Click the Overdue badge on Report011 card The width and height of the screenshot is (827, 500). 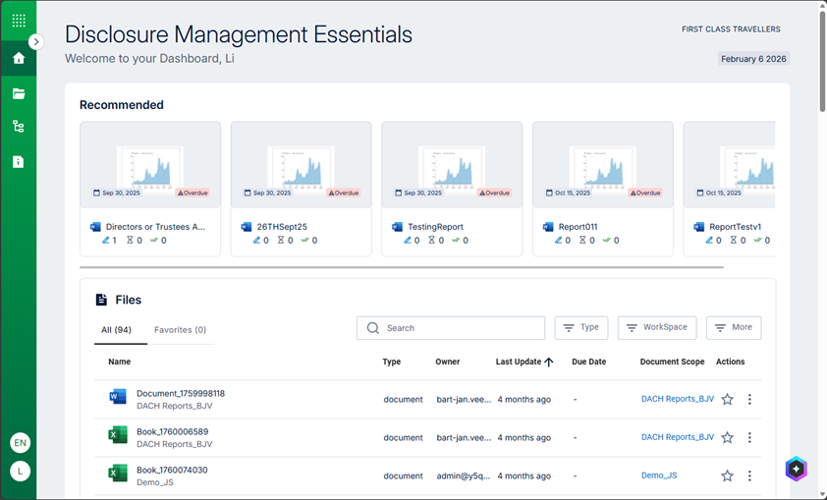645,194
